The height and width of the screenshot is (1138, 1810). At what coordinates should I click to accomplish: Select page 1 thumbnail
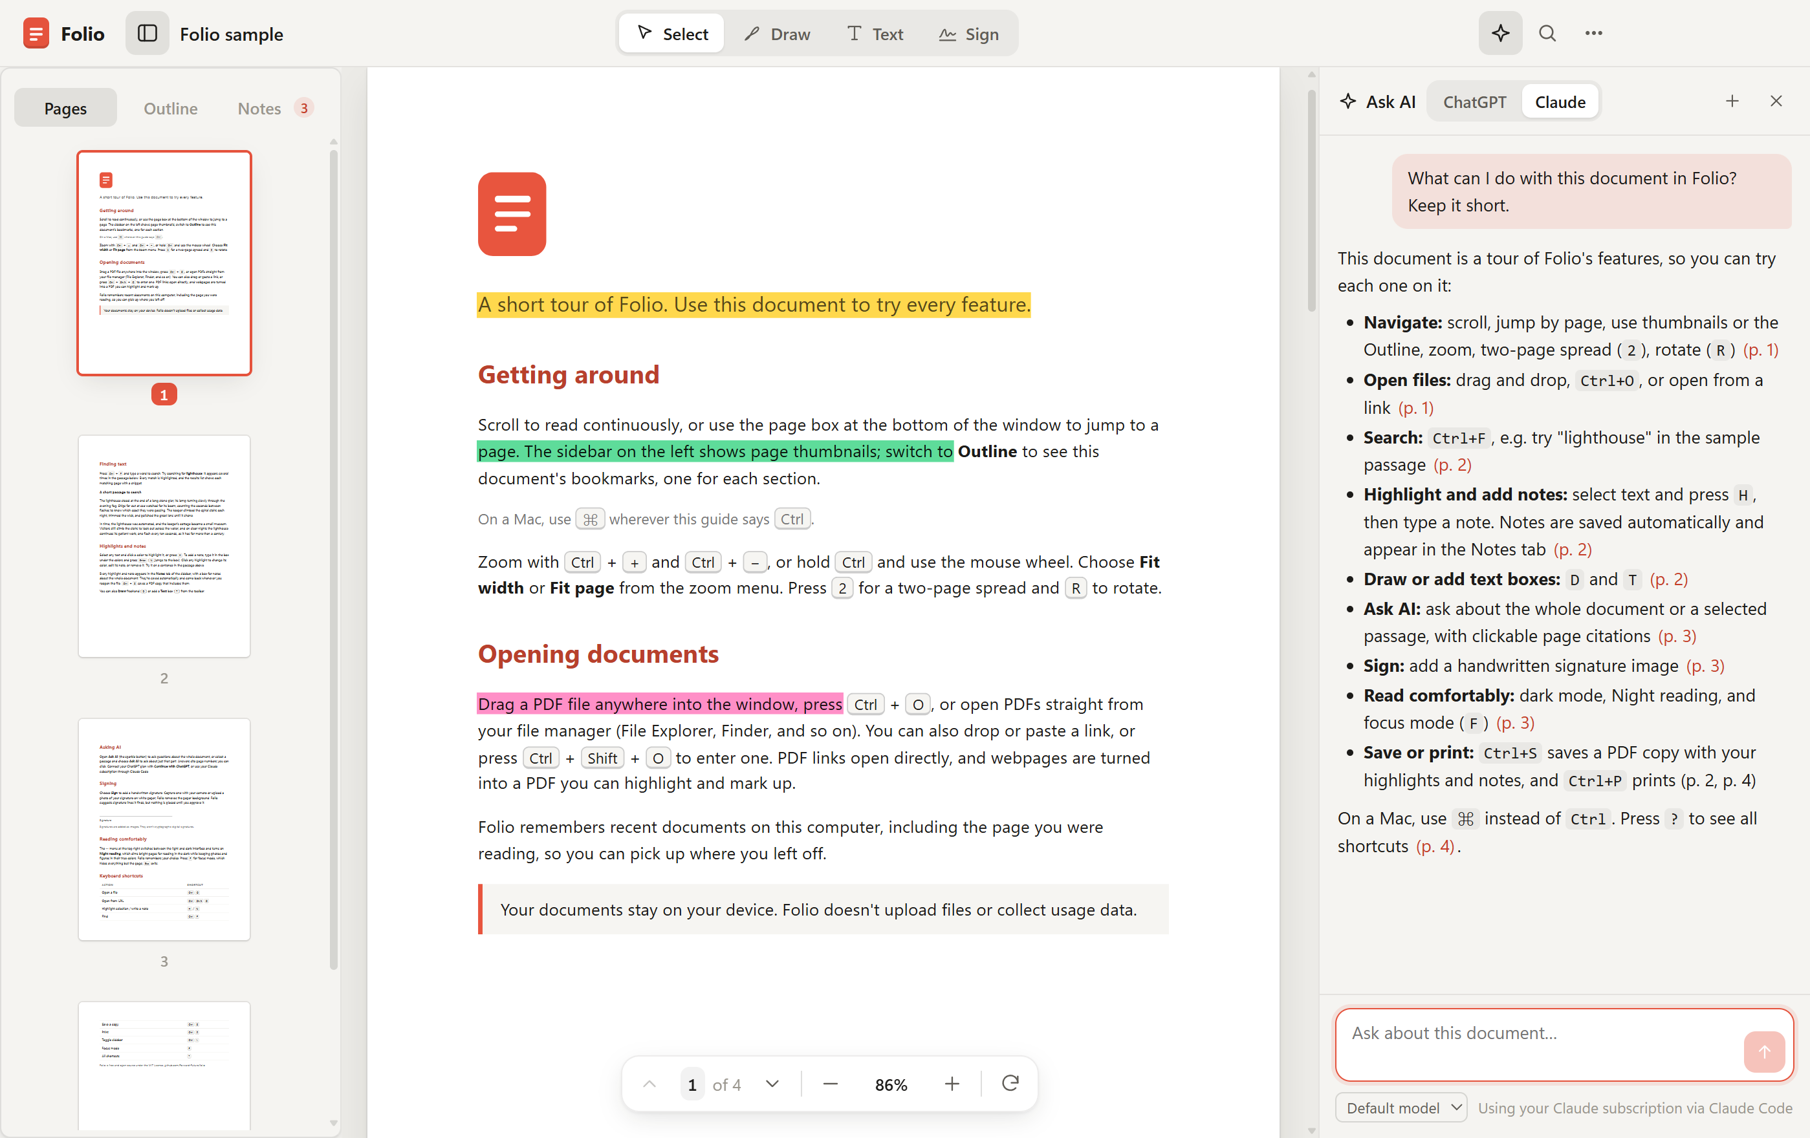click(164, 263)
